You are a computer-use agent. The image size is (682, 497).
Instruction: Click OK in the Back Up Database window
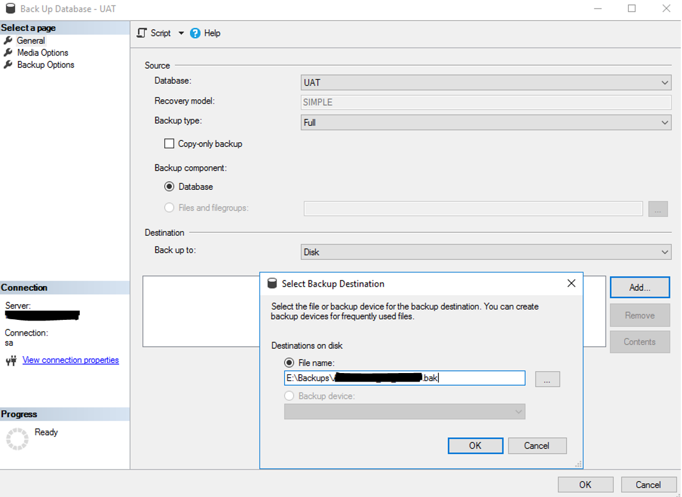coord(585,485)
